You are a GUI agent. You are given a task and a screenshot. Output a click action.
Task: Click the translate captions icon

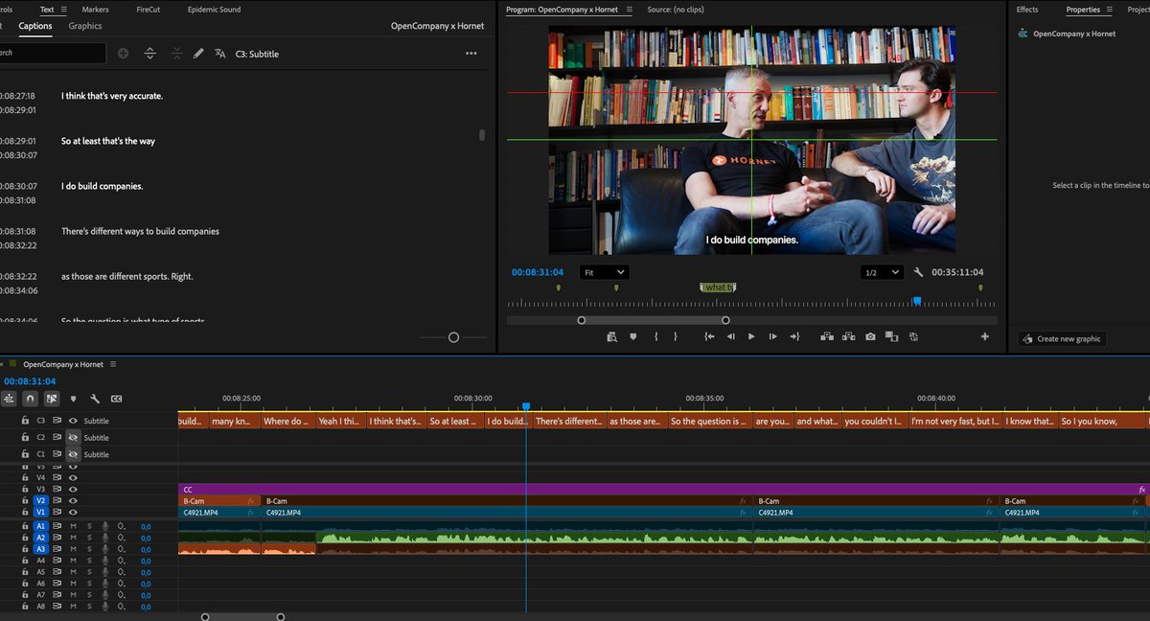pos(220,54)
